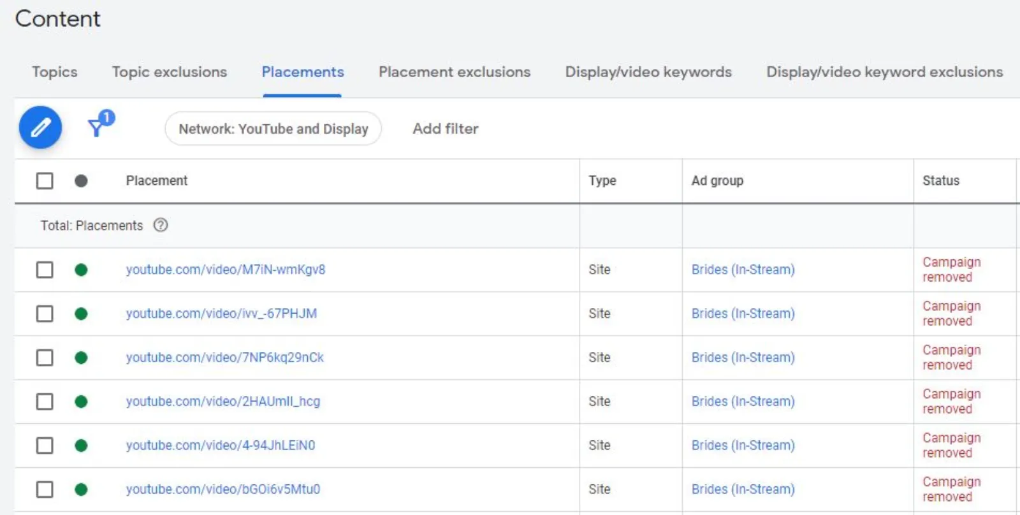Select checkbox for youtube.com/video/M7iN-wmKgv8 row
1020x515 pixels.
click(x=45, y=270)
